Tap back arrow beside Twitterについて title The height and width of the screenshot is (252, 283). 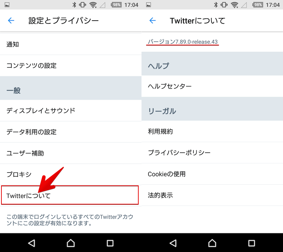tap(152, 21)
